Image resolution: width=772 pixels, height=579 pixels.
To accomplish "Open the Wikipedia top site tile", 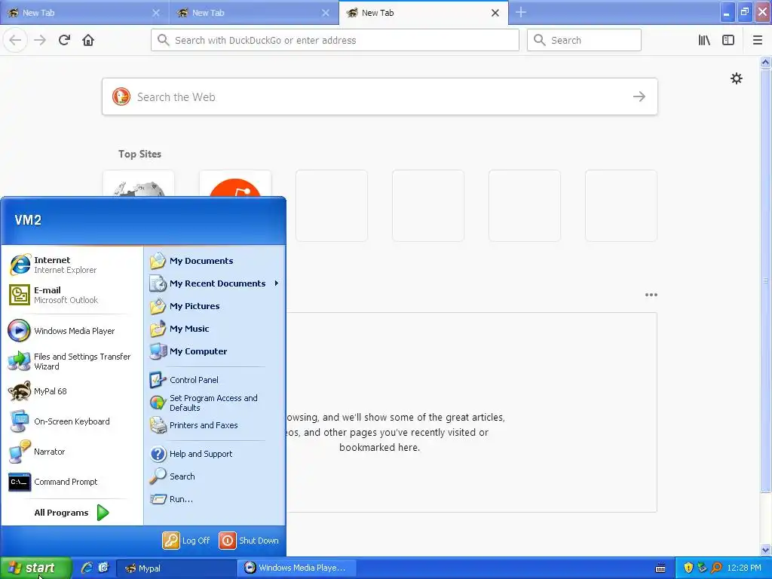I will coord(139,184).
